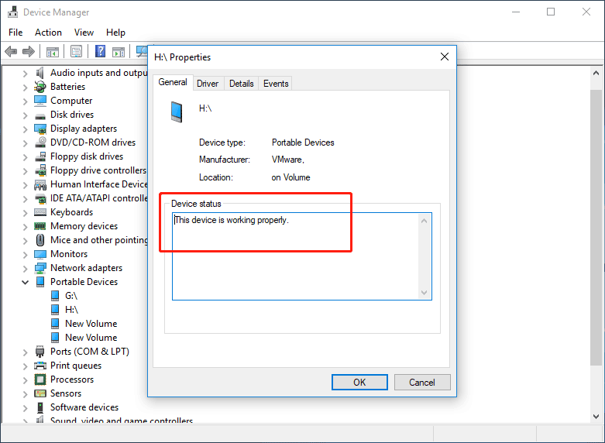Click the Properties toolbar icon
The image size is (605, 443).
click(x=76, y=52)
